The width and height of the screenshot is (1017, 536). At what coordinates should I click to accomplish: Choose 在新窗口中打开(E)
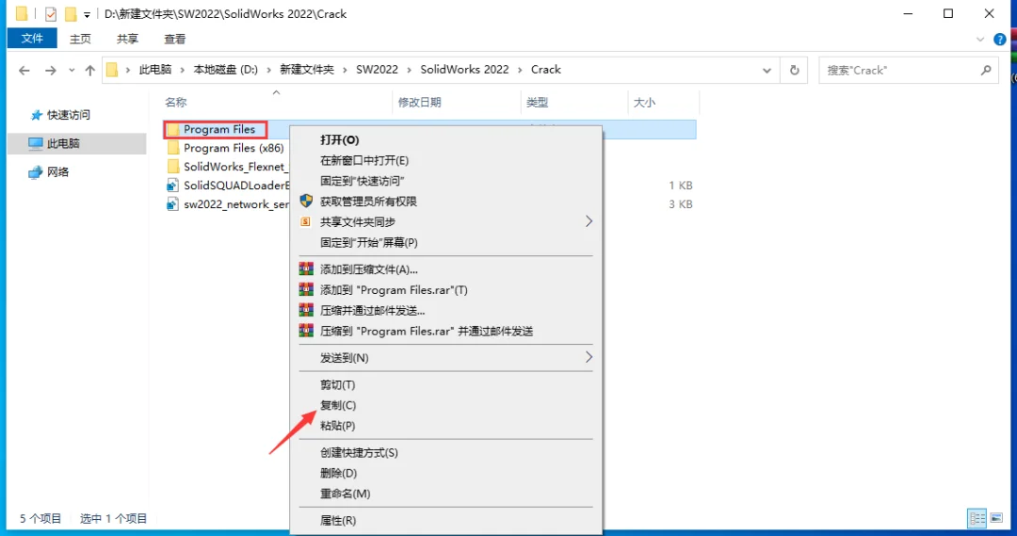[x=445, y=160]
